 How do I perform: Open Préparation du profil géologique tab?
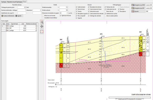[15, 2]
